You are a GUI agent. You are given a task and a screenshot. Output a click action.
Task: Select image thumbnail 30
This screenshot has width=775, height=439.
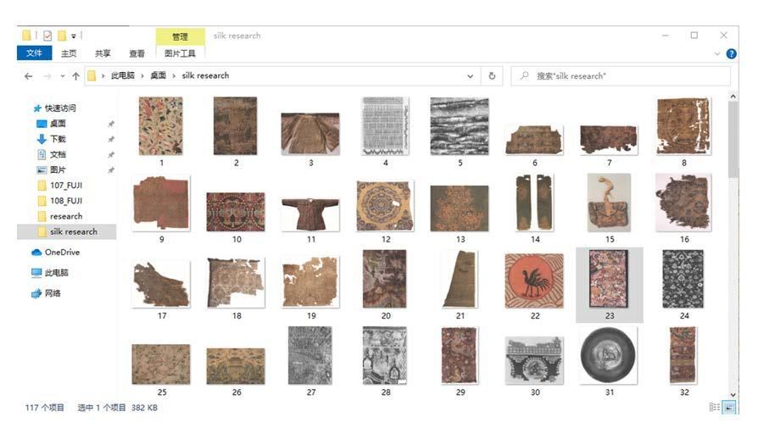click(x=534, y=360)
